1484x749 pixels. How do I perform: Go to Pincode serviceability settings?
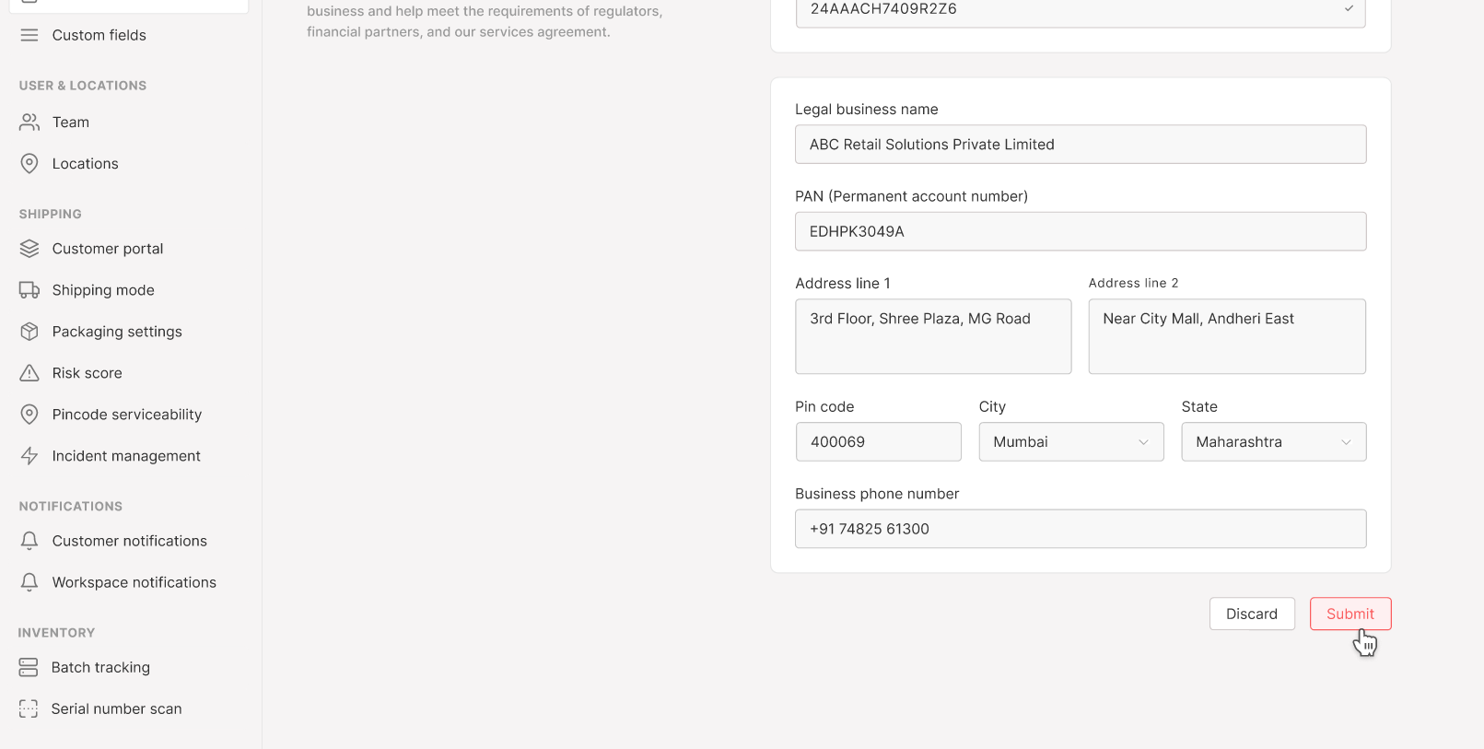[126, 415]
